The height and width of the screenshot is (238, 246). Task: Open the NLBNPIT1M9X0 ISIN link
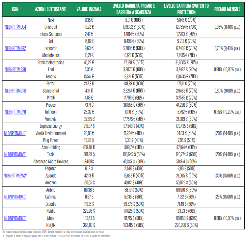click(15, 197)
